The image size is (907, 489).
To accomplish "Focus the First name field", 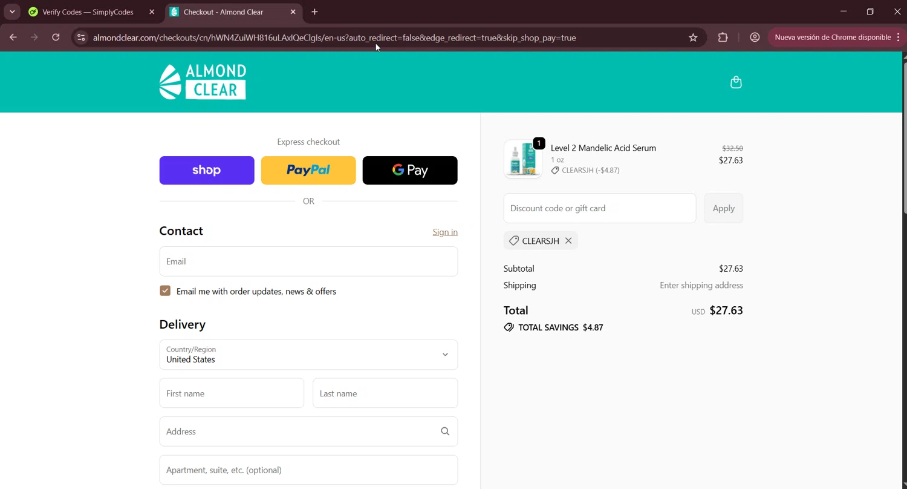I will 232,393.
